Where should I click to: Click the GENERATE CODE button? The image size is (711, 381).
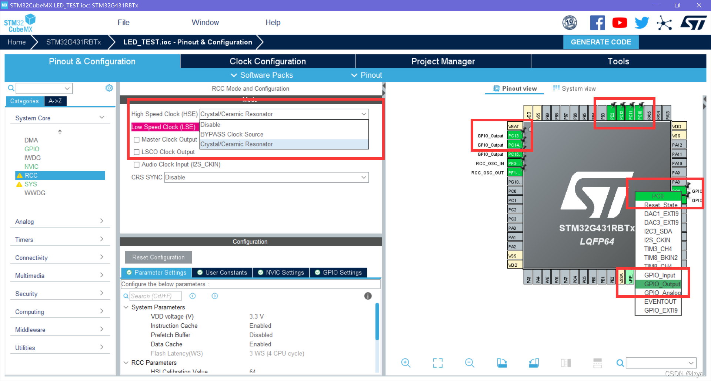(601, 42)
